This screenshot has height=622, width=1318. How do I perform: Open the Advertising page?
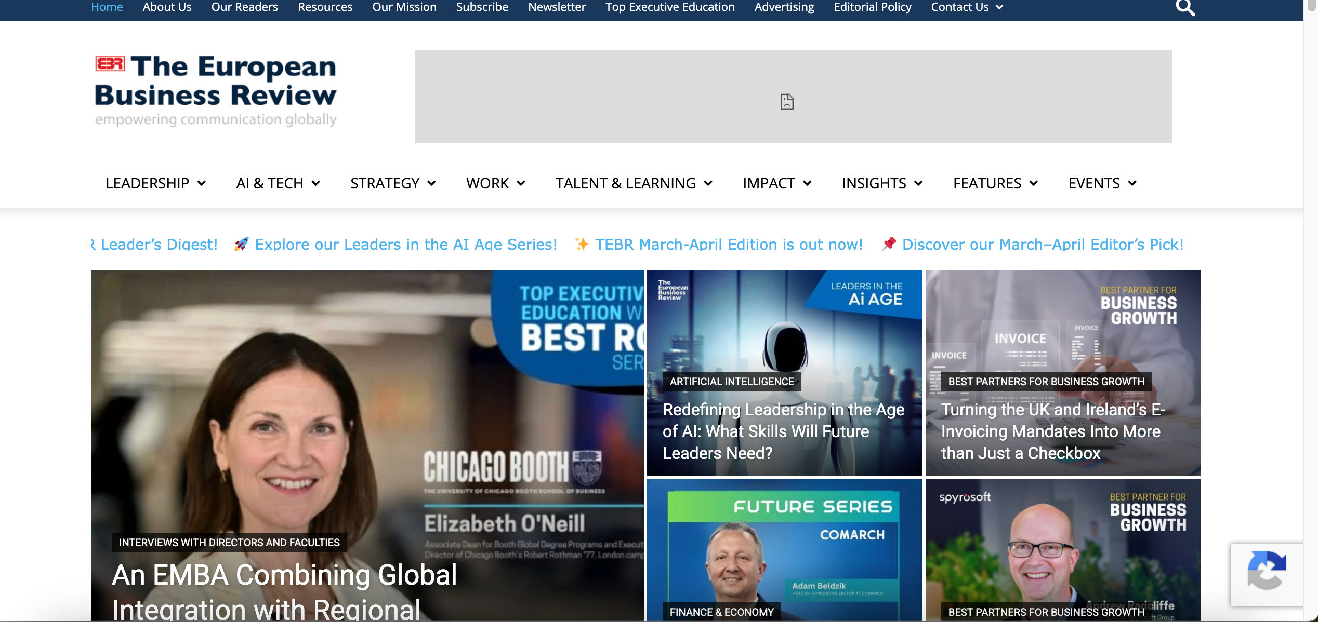click(784, 7)
